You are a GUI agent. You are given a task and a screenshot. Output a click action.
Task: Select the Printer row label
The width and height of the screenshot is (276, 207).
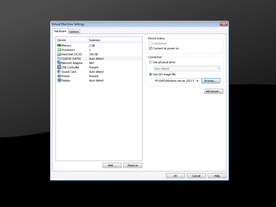pyautogui.click(x=66, y=76)
